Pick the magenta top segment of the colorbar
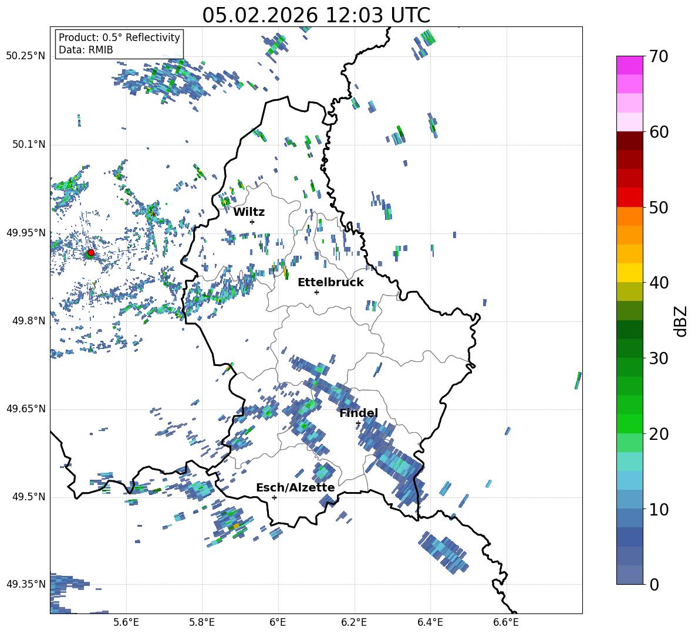Screen dimensions: 695x634 [x=629, y=65]
